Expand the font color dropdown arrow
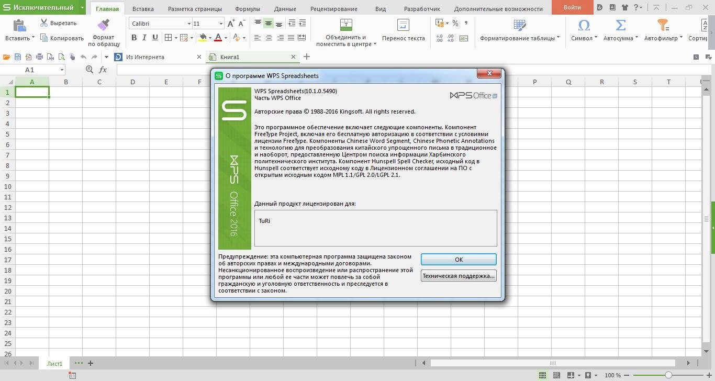715x381 pixels. 226,38
